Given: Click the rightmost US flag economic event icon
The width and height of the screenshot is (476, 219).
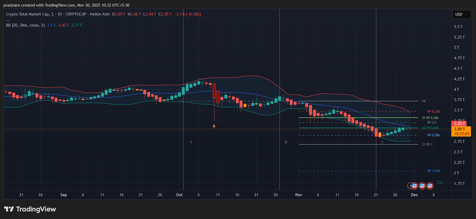Looking at the screenshot, I should tap(430, 186).
